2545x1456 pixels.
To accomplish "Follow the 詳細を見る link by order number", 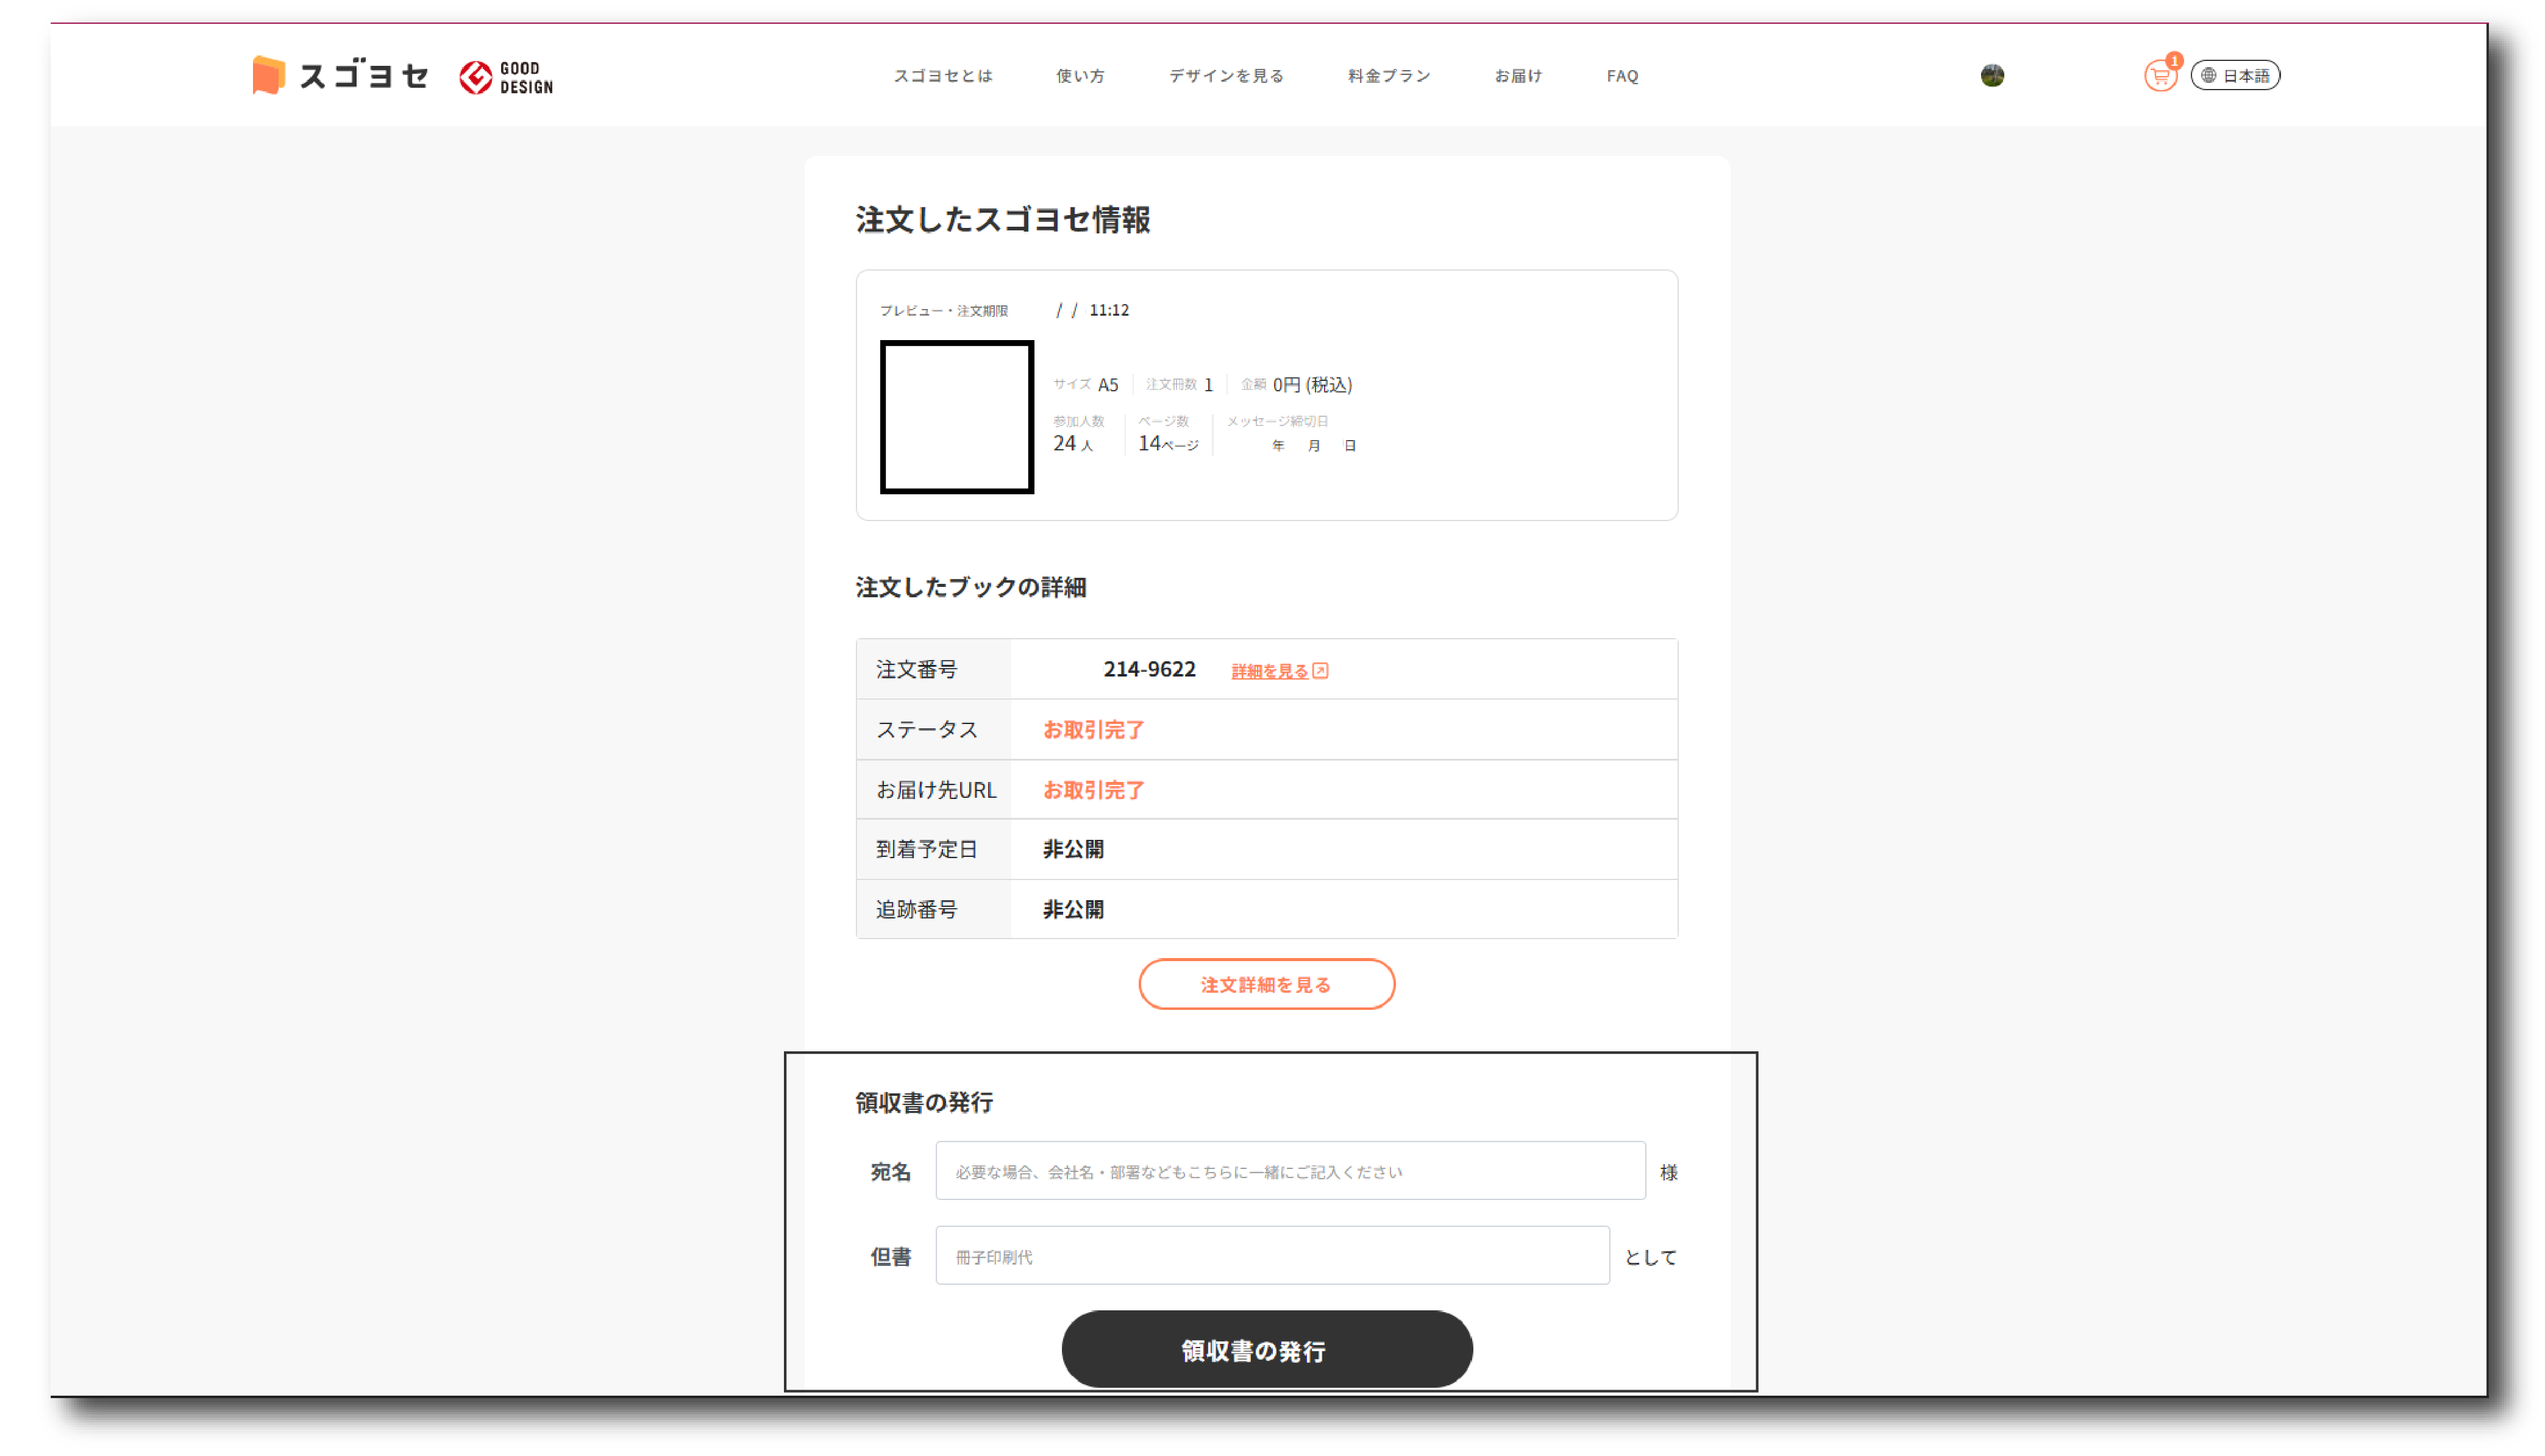I will point(1269,671).
